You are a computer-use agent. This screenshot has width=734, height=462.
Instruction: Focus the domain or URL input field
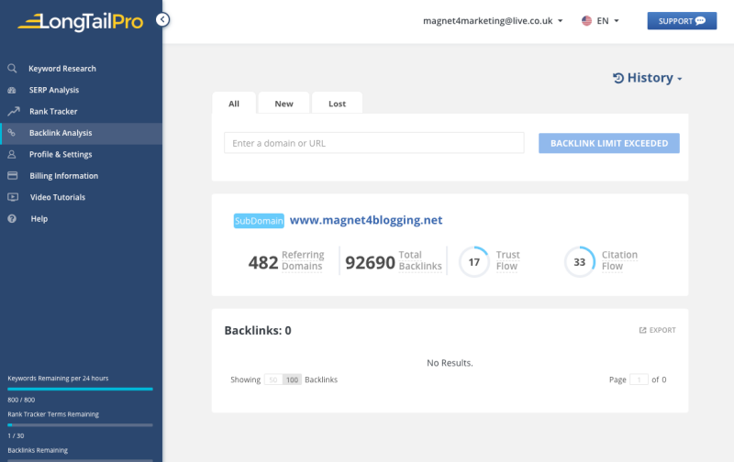tap(374, 143)
